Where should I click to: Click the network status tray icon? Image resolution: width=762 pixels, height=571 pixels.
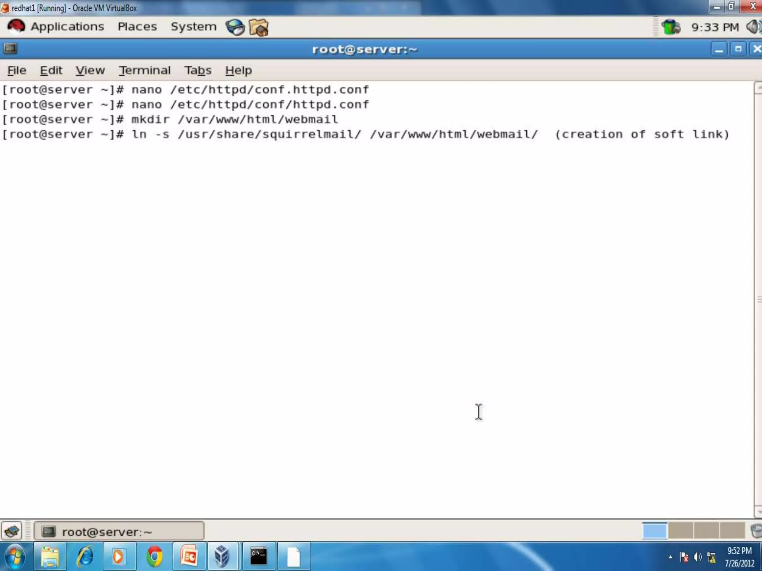pos(671,27)
